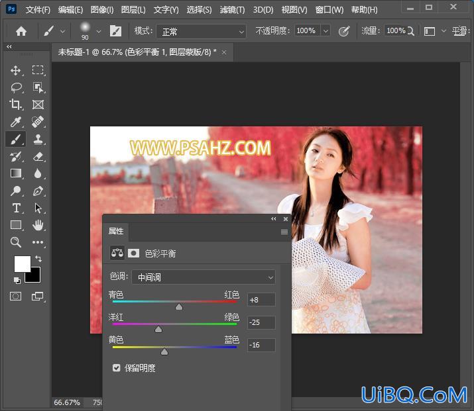The height and width of the screenshot is (411, 474).
Task: Collapse the Properties panel double-arrow
Action: pyautogui.click(x=274, y=219)
